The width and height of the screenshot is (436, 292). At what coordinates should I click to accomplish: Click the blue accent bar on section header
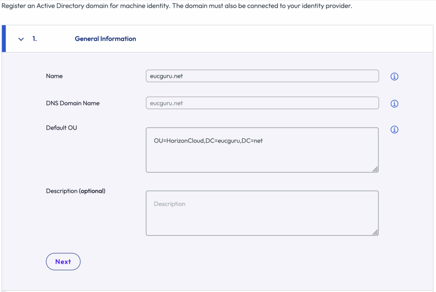(4, 39)
